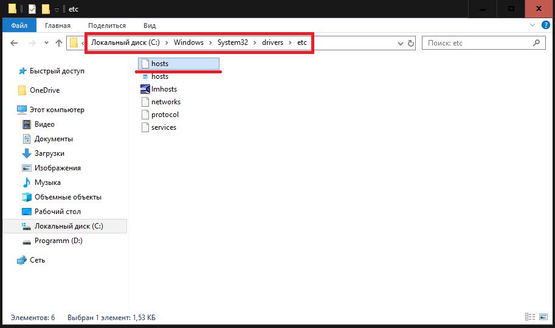Viewport: 555px width, 328px height.
Task: Switch to the Главная ribbon tab
Action: pyautogui.click(x=58, y=25)
